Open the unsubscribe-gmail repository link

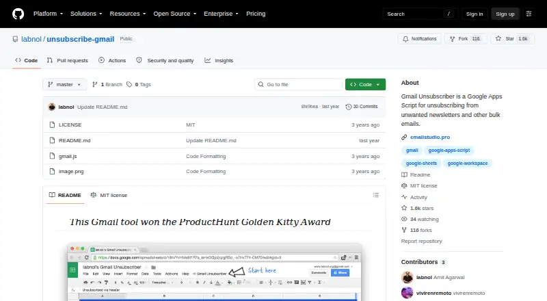coord(81,39)
